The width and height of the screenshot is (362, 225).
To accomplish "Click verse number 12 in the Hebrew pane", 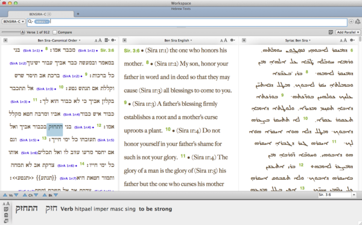I will pyautogui.click(x=99, y=125).
